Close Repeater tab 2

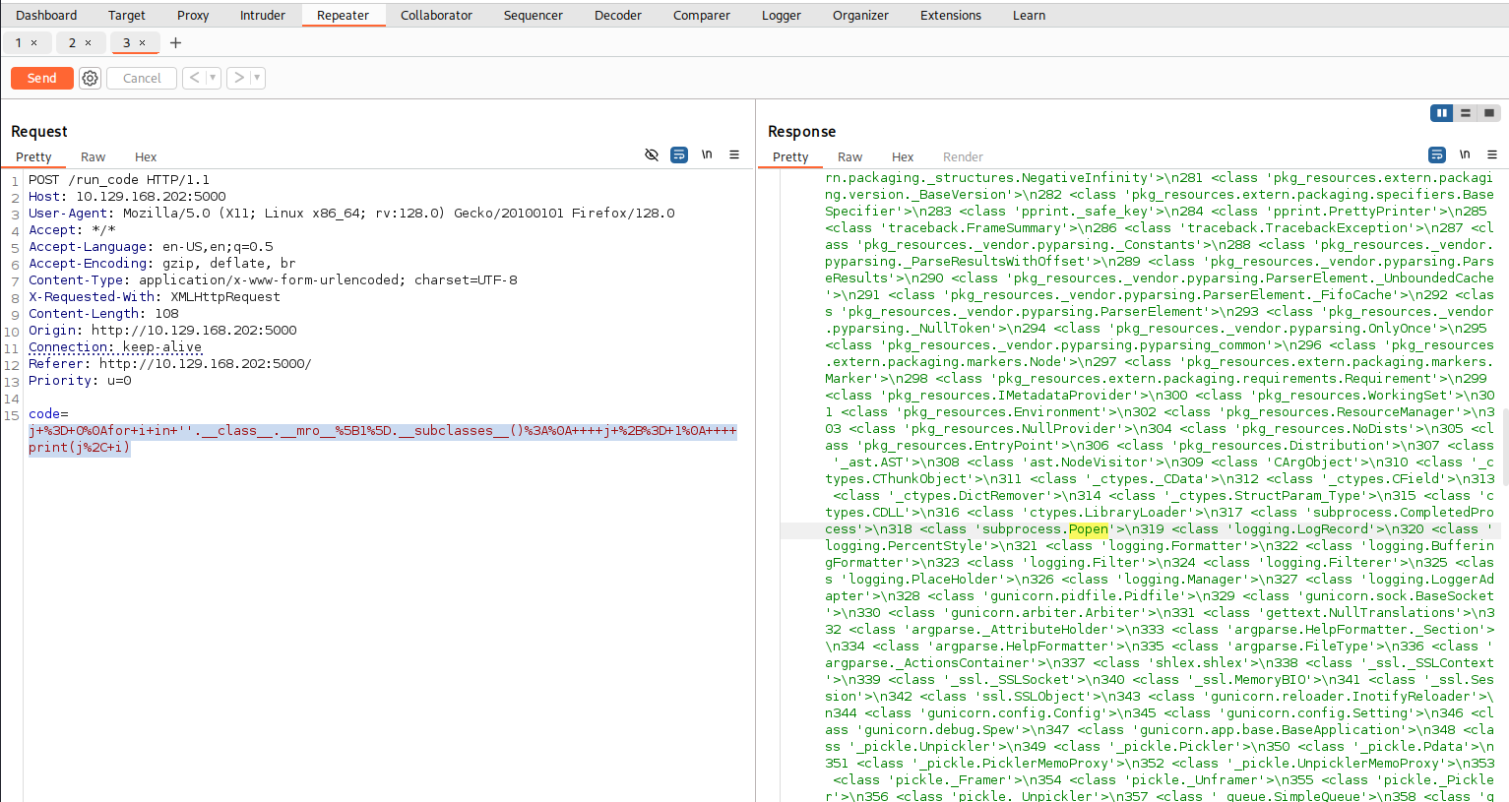click(x=88, y=42)
